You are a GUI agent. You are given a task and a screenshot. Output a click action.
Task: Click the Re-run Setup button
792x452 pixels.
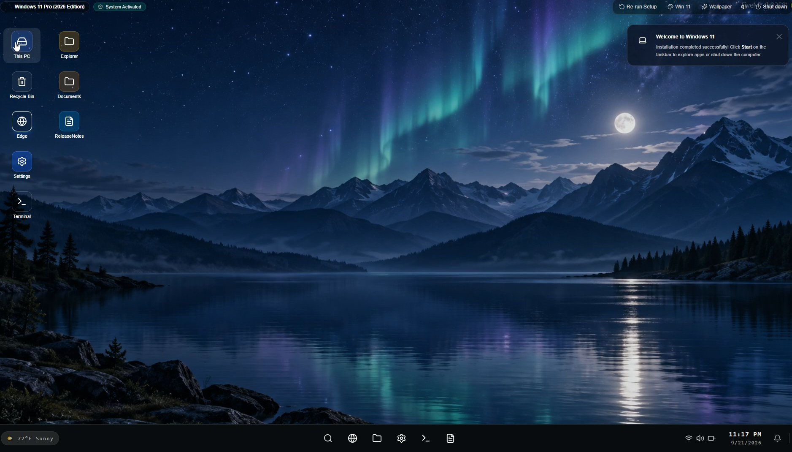pos(638,7)
